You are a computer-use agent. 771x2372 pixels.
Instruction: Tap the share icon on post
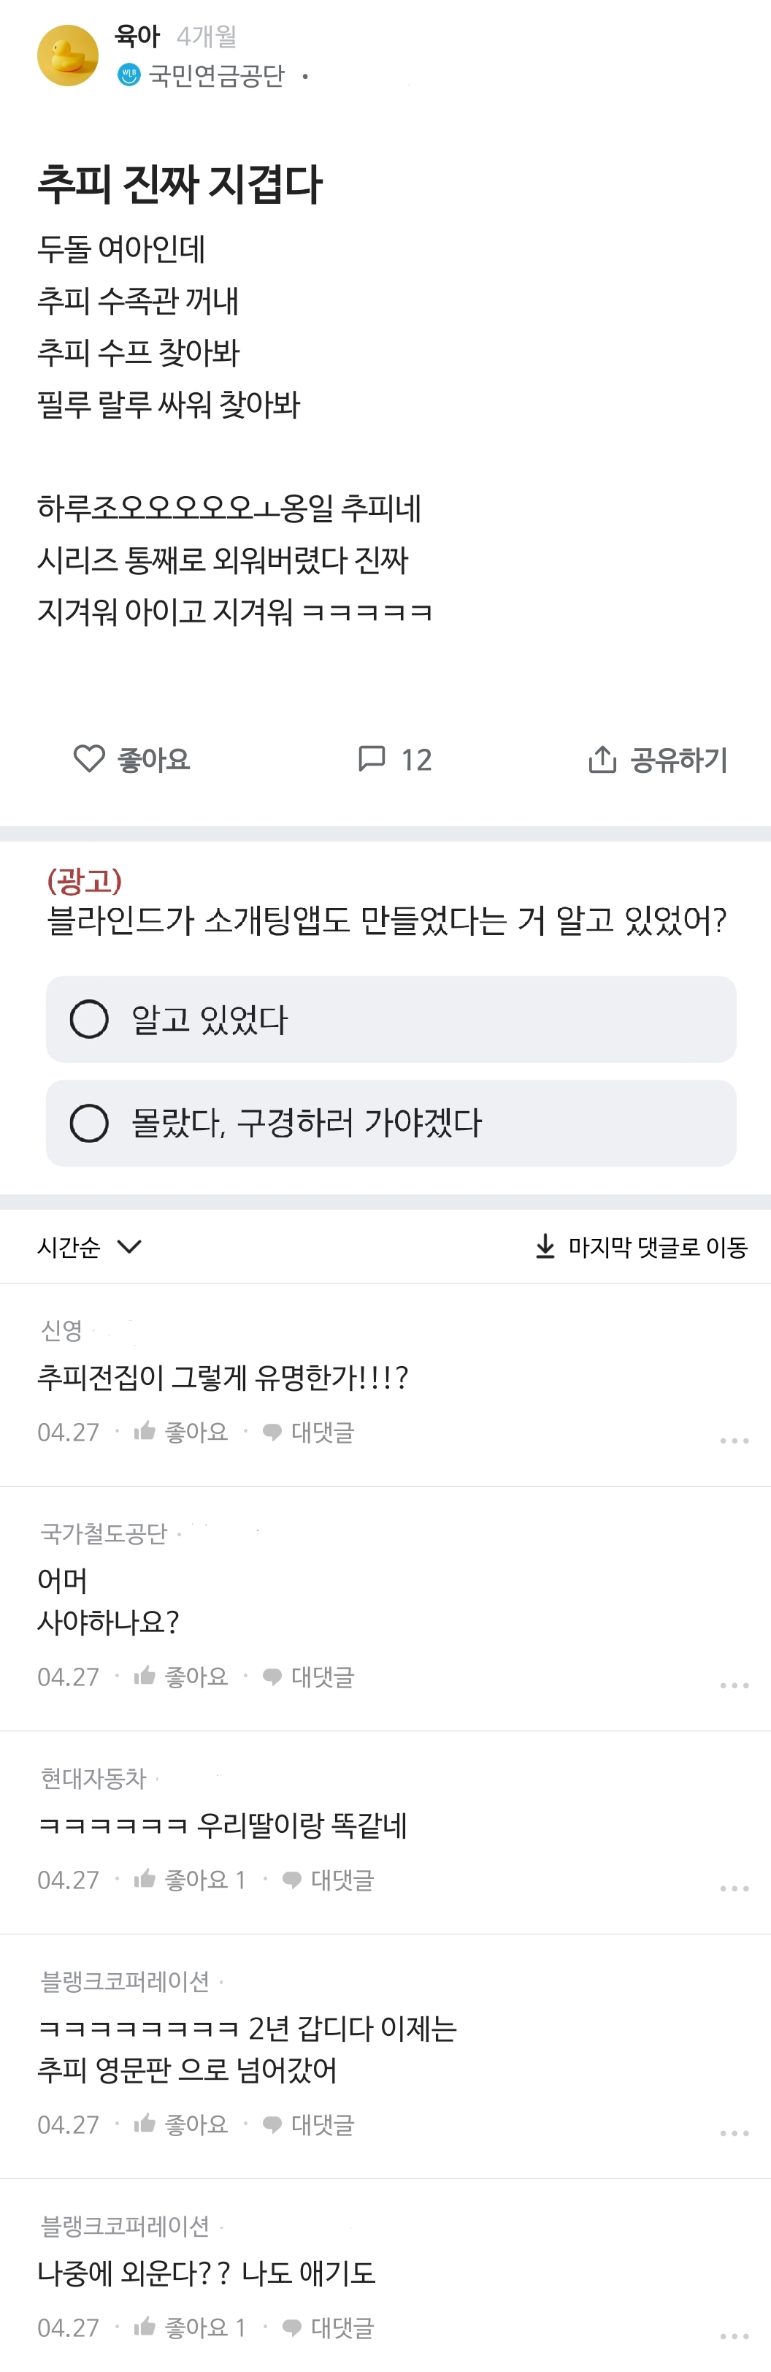(602, 760)
